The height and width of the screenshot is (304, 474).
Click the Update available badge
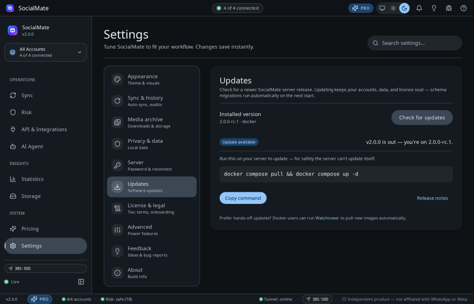[x=239, y=142]
